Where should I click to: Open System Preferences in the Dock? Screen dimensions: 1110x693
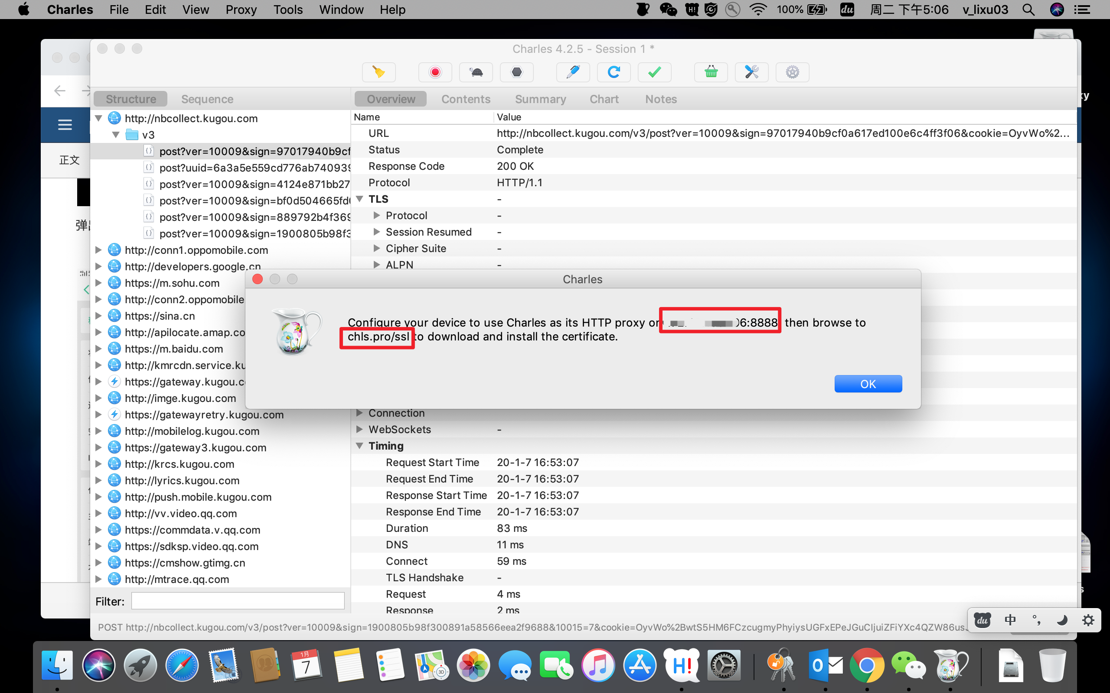click(x=723, y=664)
